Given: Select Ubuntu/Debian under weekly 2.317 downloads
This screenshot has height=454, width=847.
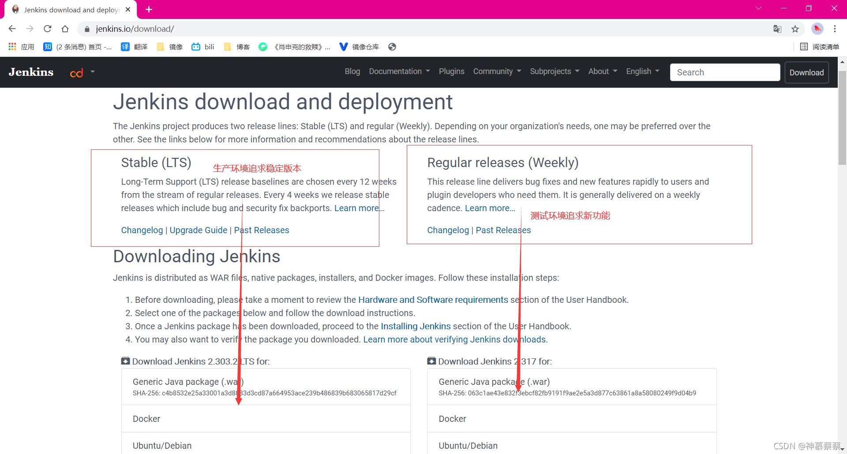Looking at the screenshot, I should click(572, 444).
